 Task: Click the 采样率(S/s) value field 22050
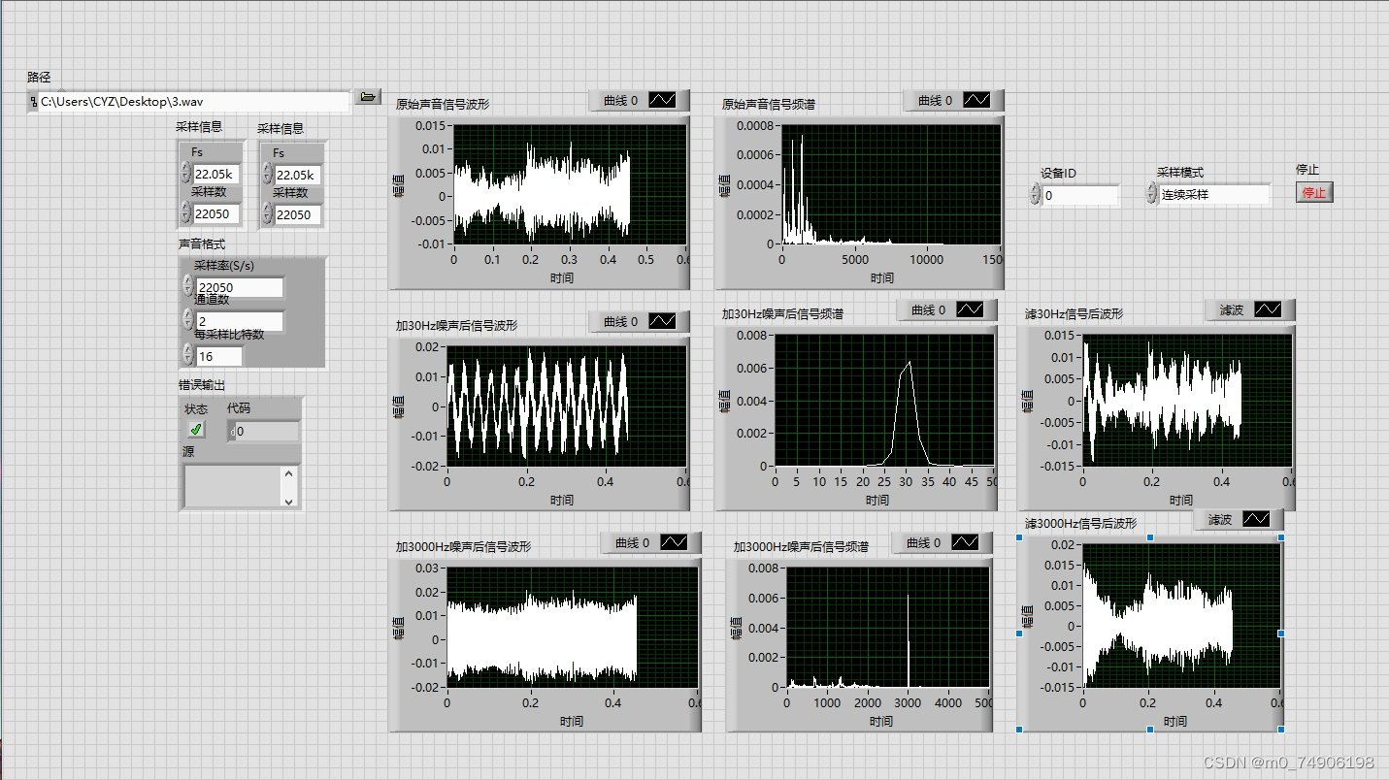[x=239, y=287]
